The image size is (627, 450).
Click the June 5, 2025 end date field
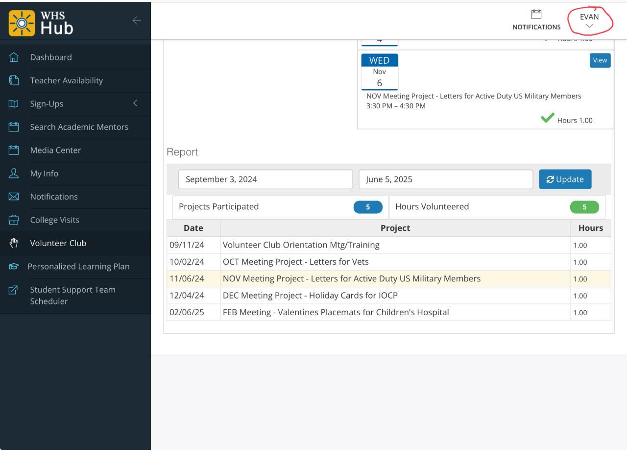coord(445,179)
